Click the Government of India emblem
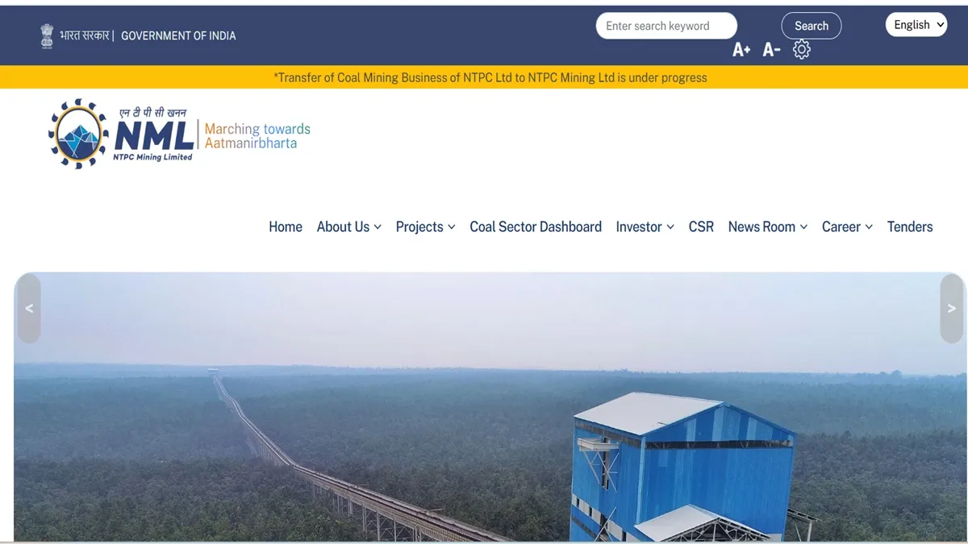 47,35
